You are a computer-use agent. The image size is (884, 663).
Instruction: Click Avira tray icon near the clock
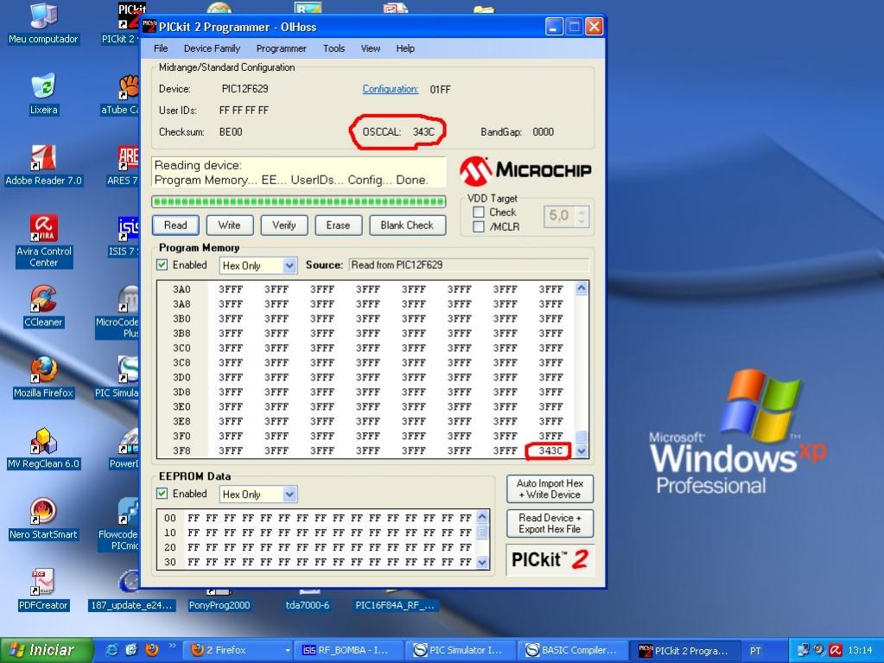[836, 650]
